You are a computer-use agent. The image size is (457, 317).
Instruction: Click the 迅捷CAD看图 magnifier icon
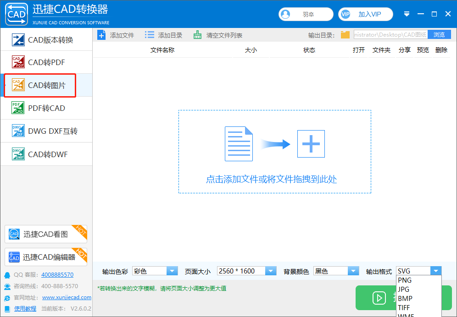tap(14, 234)
